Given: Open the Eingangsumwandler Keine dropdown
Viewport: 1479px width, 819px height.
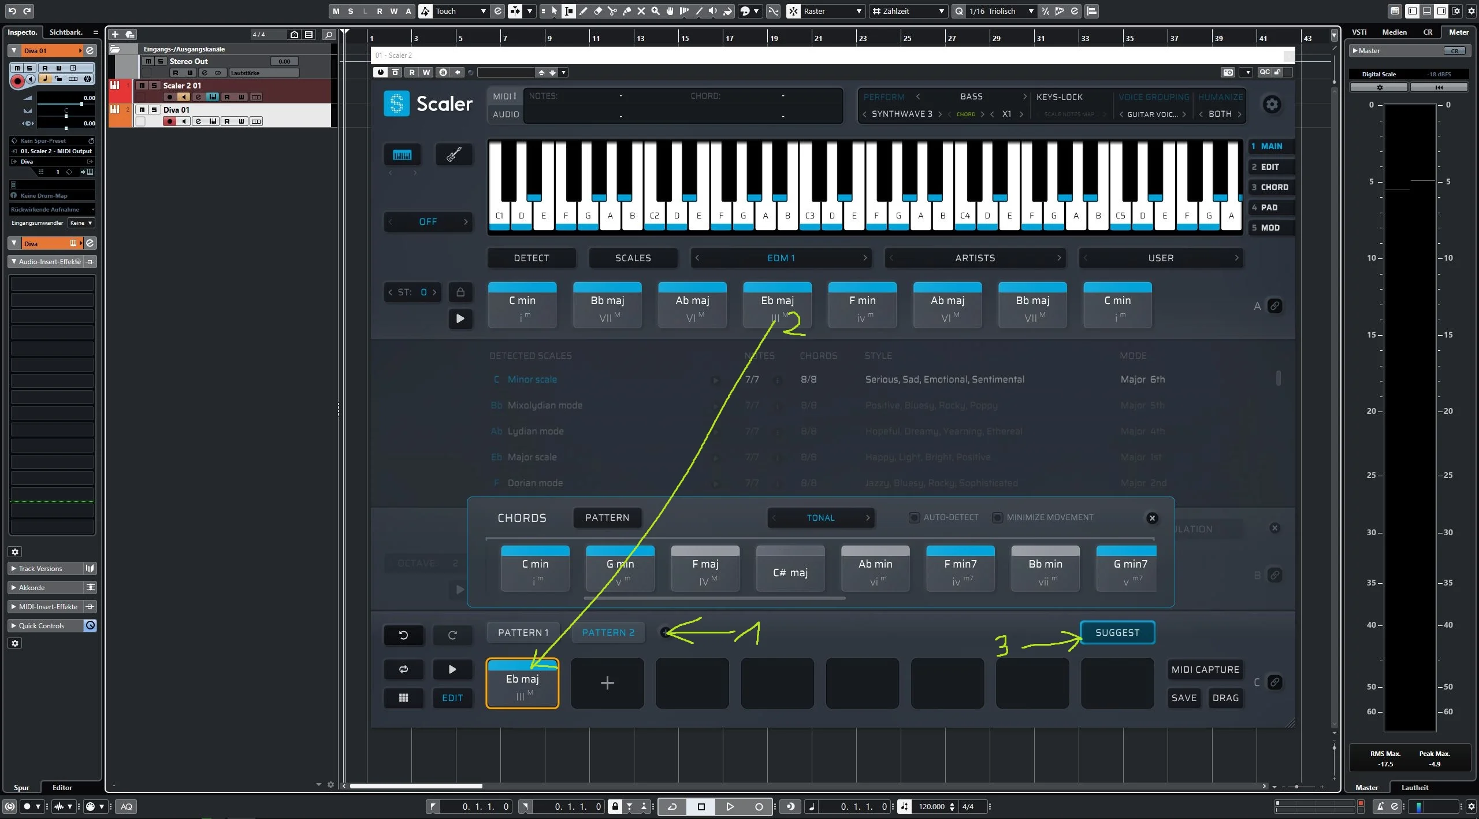Looking at the screenshot, I should point(81,223).
